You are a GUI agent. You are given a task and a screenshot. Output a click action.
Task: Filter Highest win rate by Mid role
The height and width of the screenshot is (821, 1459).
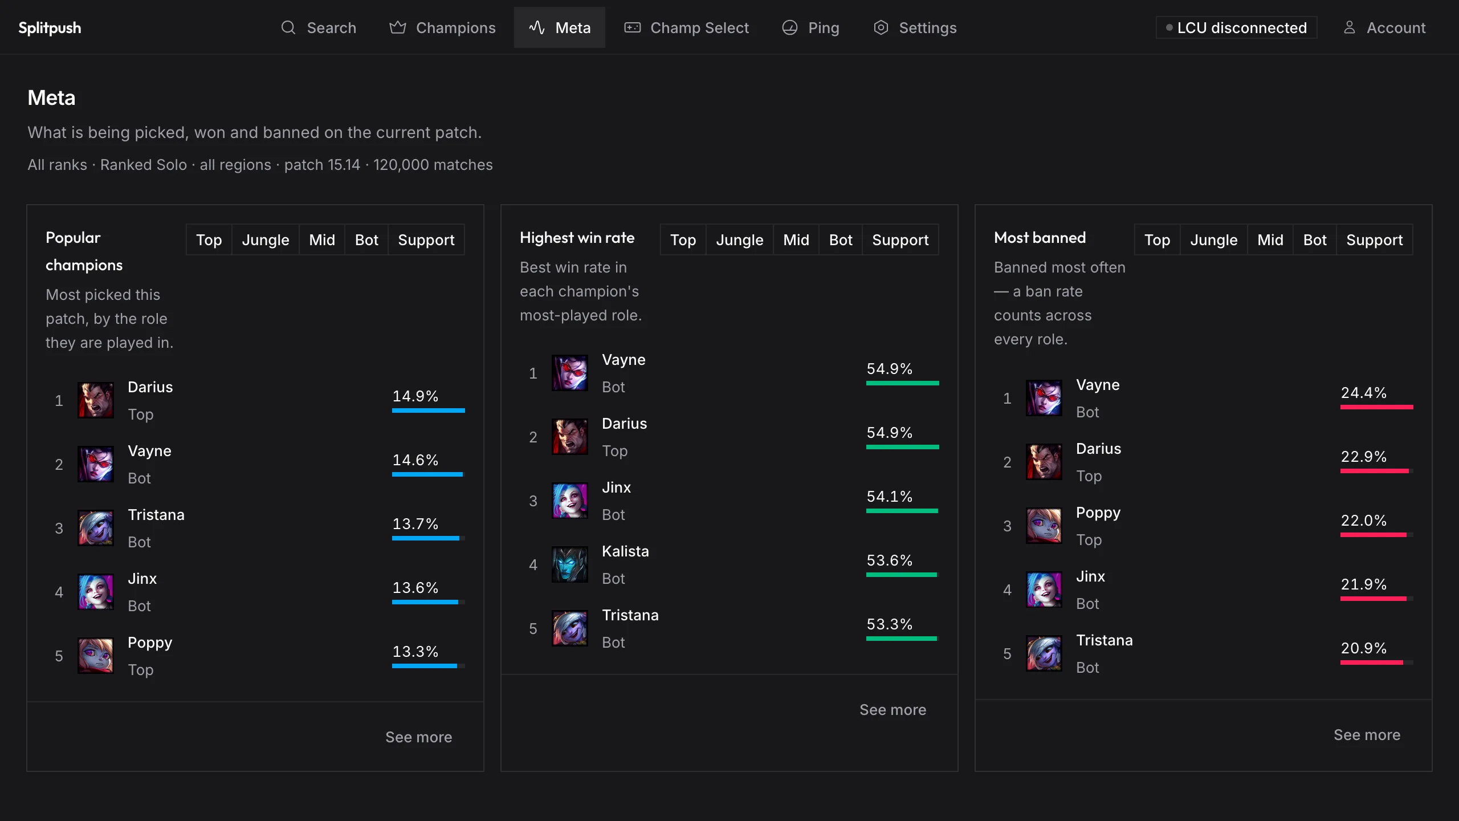(796, 239)
